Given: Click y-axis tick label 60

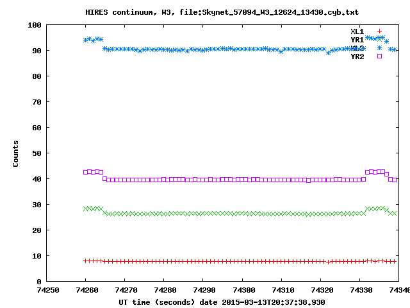Looking at the screenshot, I should (x=37, y=128).
